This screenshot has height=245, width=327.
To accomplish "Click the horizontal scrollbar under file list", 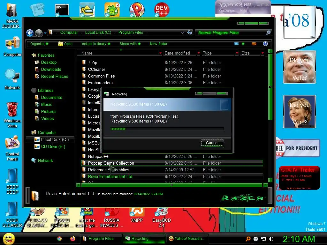I will point(171,185).
